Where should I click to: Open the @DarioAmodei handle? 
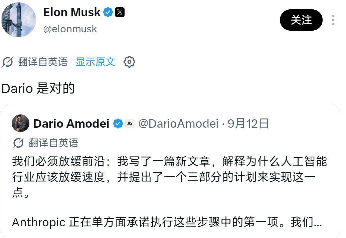coord(178,124)
